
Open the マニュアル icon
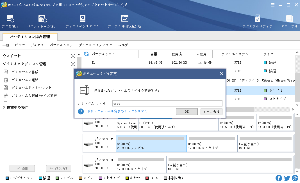[289, 22]
